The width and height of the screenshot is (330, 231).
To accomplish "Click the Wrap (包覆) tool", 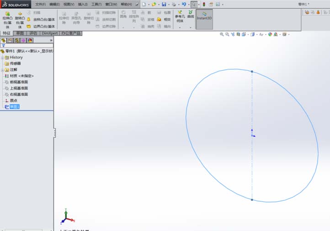I will (164, 13).
